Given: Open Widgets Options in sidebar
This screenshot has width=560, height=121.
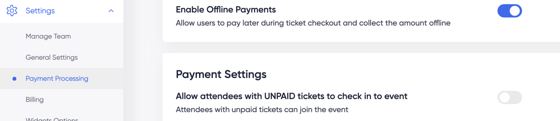Looking at the screenshot, I should tap(52, 119).
